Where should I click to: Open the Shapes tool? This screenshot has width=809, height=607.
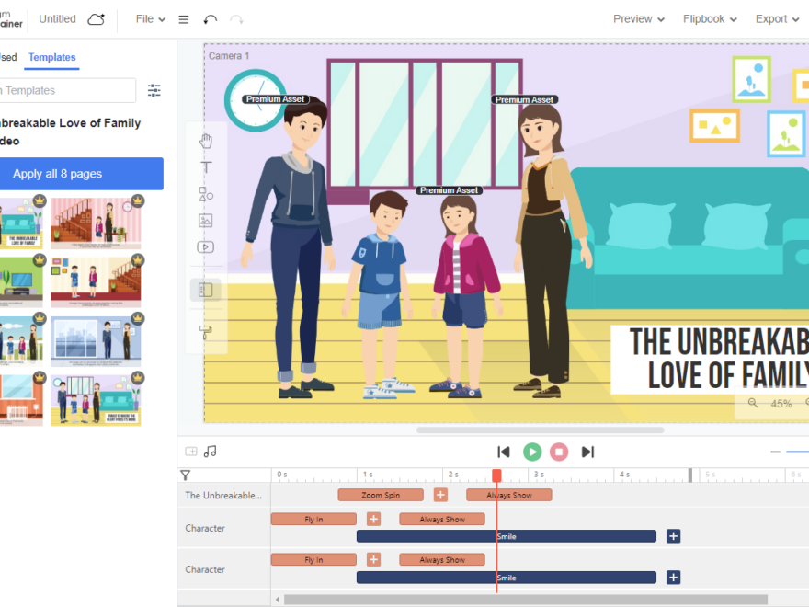(x=206, y=194)
